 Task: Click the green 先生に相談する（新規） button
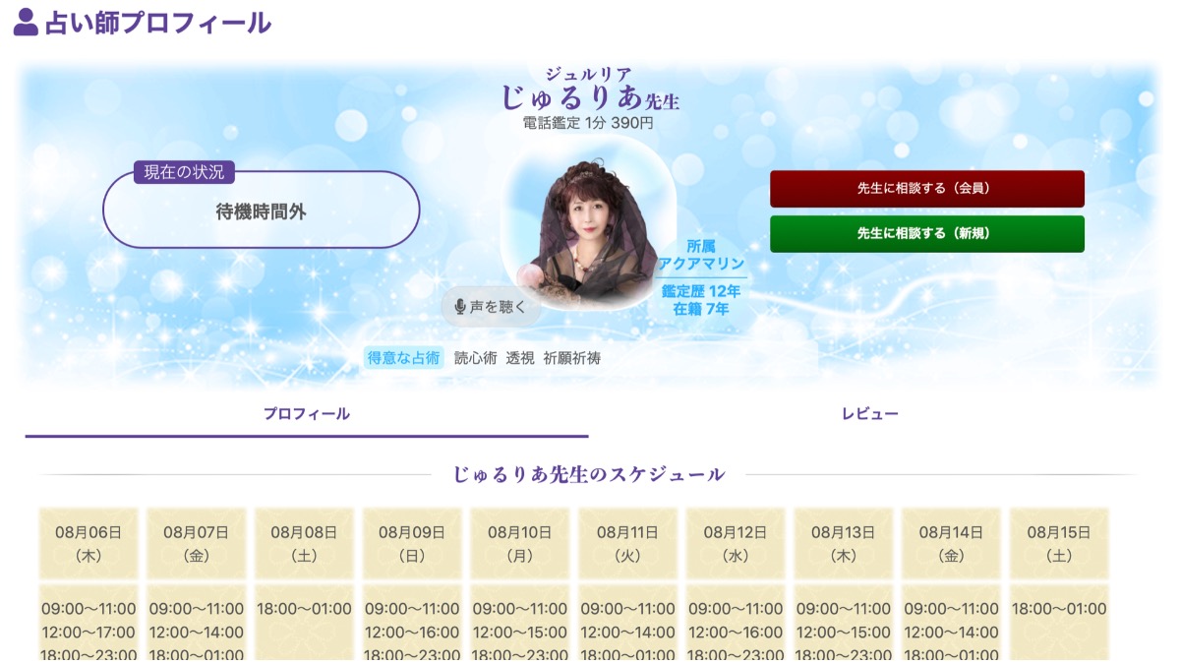(x=927, y=234)
